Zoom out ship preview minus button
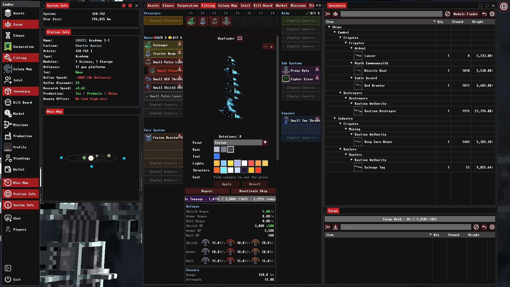The image size is (510, 287). coord(265,47)
